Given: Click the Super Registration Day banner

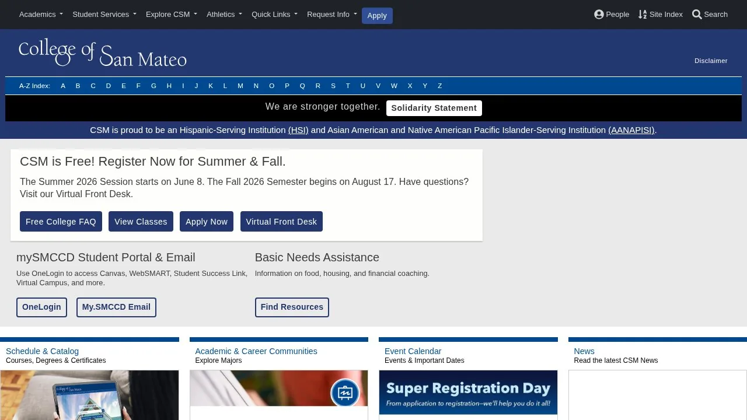Looking at the screenshot, I should point(468,393).
